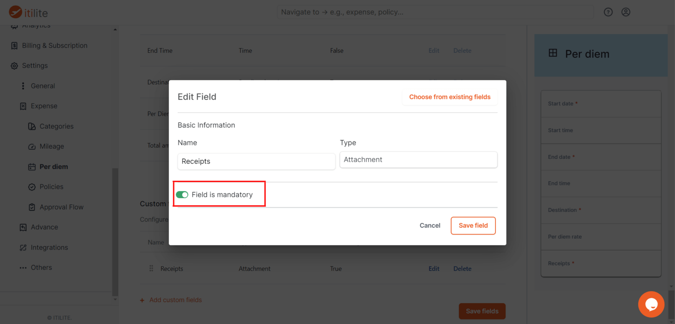Image resolution: width=675 pixels, height=324 pixels.
Task: Click the Save field button
Action: [x=473, y=226]
